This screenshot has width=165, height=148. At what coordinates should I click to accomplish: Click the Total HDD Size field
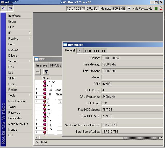point(132,116)
